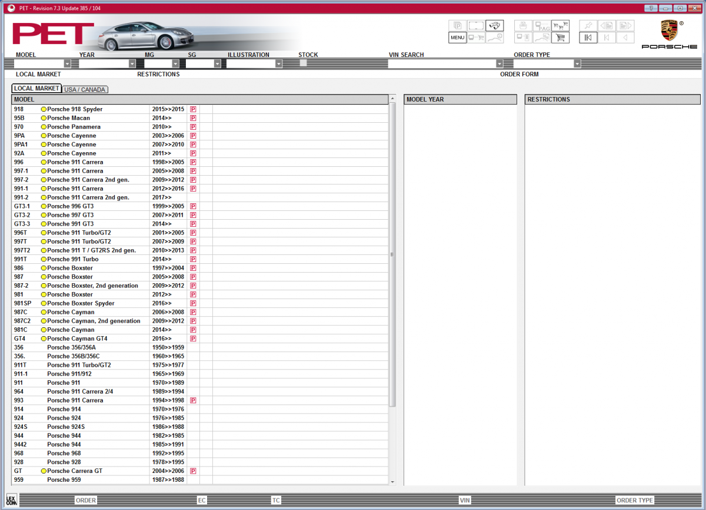Click the pushpin toolbar icon

(588, 25)
